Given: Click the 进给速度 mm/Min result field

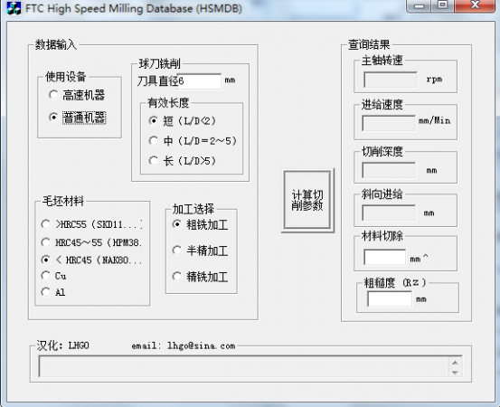Looking at the screenshot, I should [389, 123].
